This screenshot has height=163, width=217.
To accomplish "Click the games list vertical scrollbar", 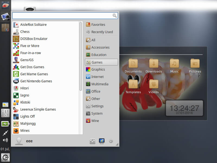I will pyautogui.click(x=81, y=57).
